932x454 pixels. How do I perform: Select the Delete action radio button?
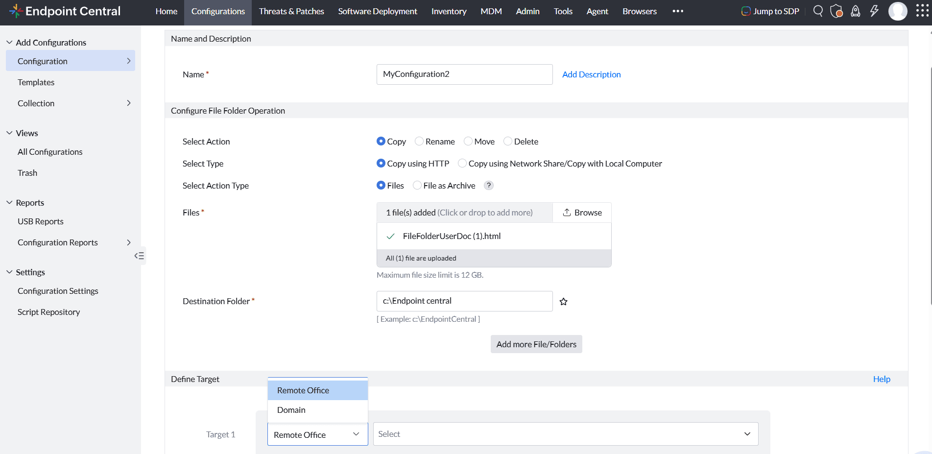click(508, 141)
